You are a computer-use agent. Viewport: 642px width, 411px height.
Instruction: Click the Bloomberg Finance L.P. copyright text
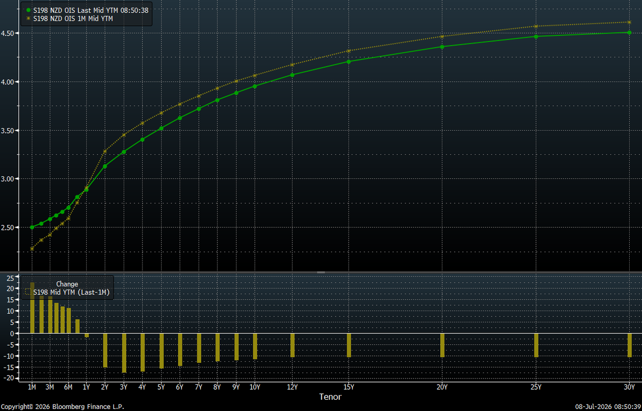[62, 407]
